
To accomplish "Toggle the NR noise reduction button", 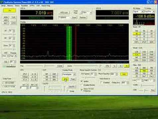I will [x=47, y=74].
